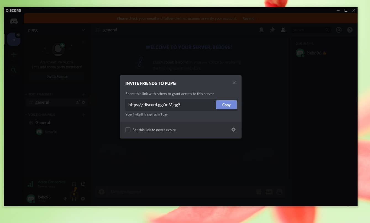The image size is (370, 223).
Task: Expand the pupg server dropdown menu
Action: click(x=83, y=30)
